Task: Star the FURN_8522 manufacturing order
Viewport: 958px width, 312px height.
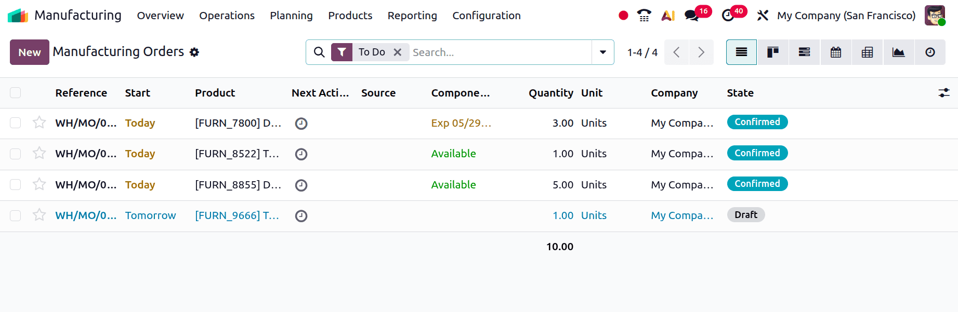Action: (x=39, y=153)
